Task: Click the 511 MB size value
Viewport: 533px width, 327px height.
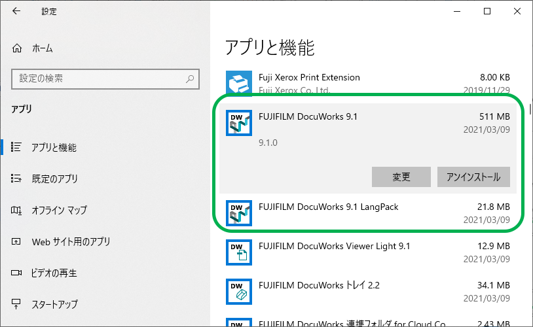Action: click(494, 116)
